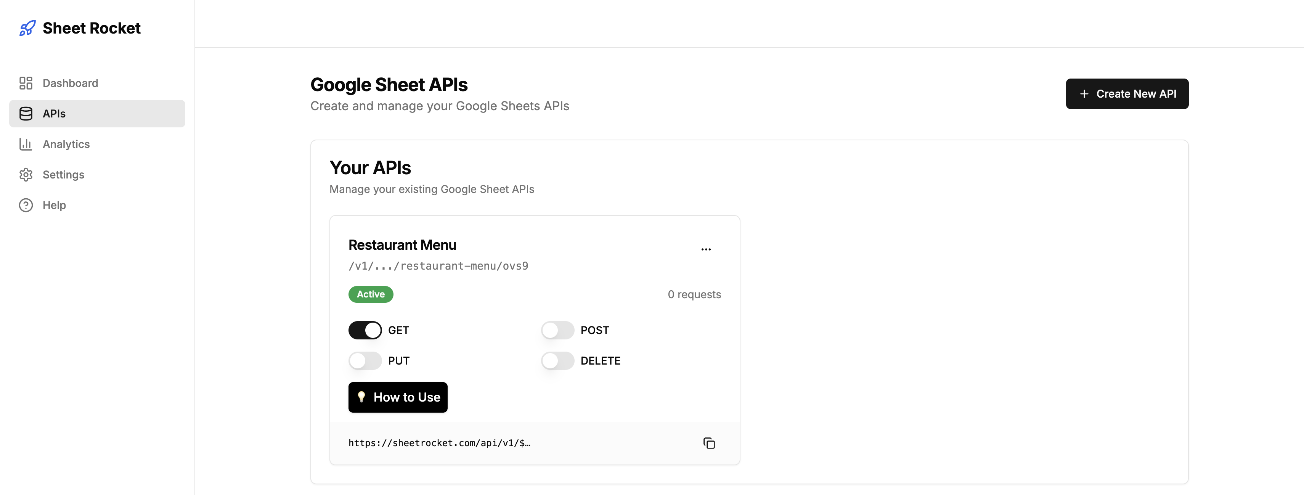Open the Dashboard page

click(97, 83)
